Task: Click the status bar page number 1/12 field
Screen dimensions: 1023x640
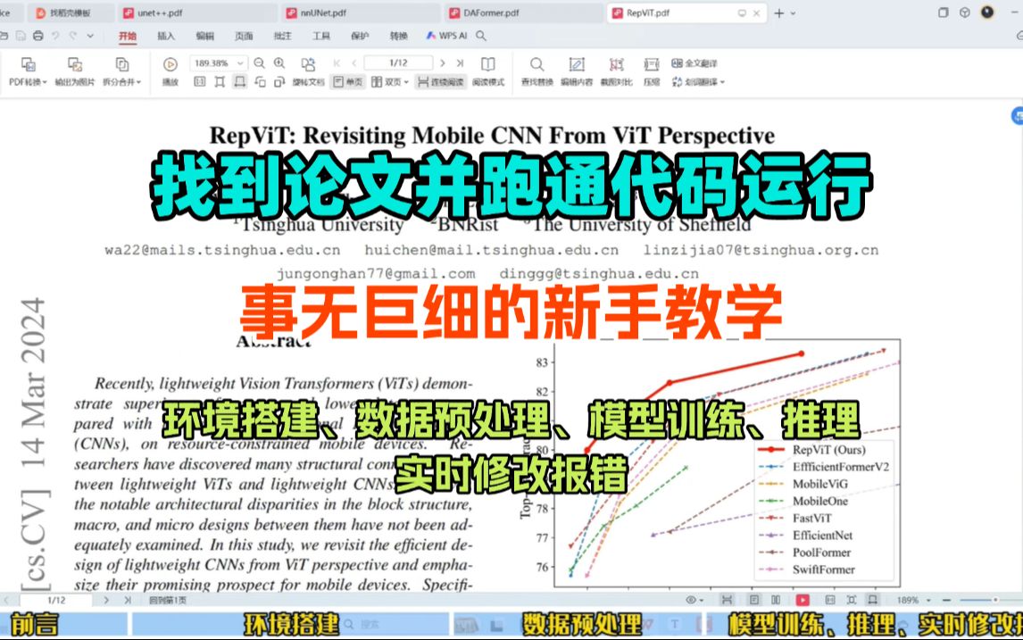Action: [56, 600]
